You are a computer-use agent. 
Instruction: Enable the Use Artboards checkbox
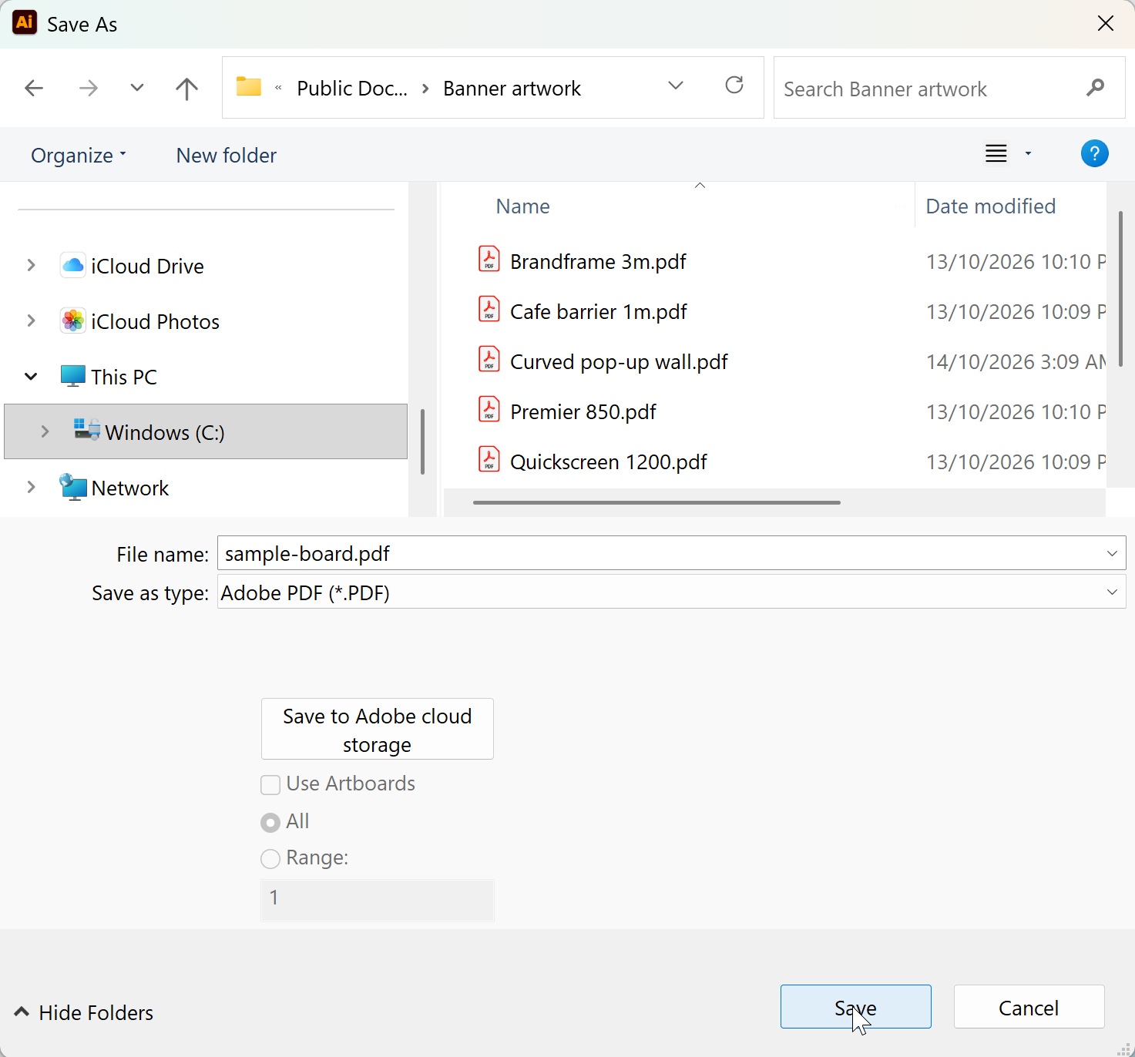coord(270,785)
